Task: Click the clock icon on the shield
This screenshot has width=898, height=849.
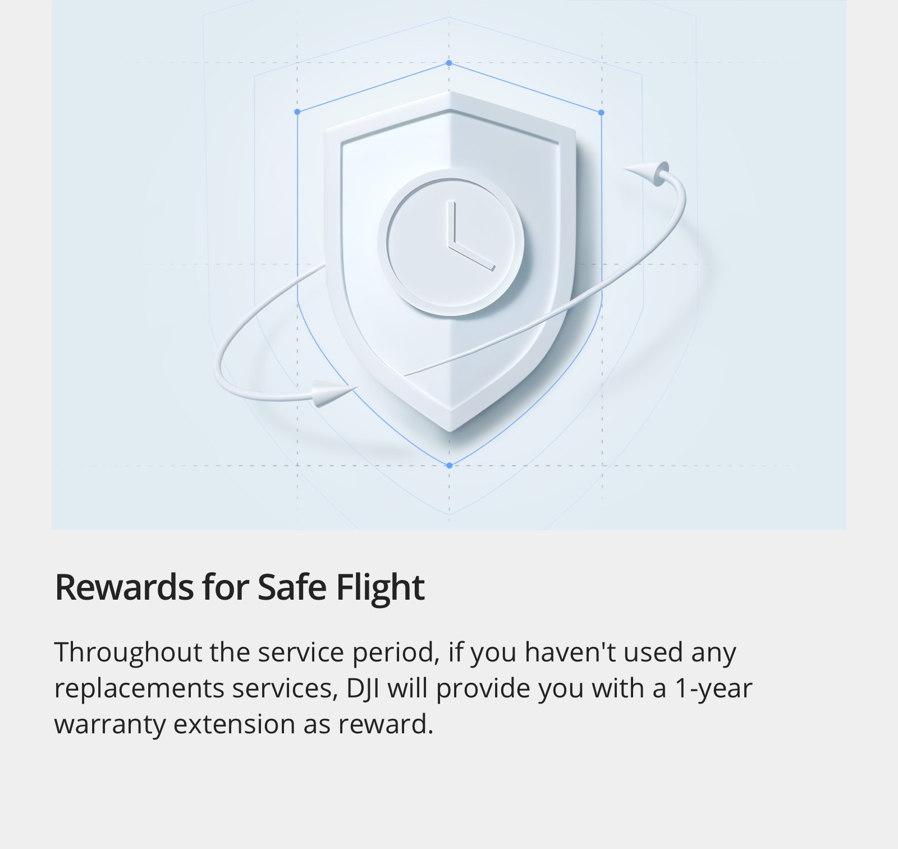Action: pyautogui.click(x=451, y=243)
